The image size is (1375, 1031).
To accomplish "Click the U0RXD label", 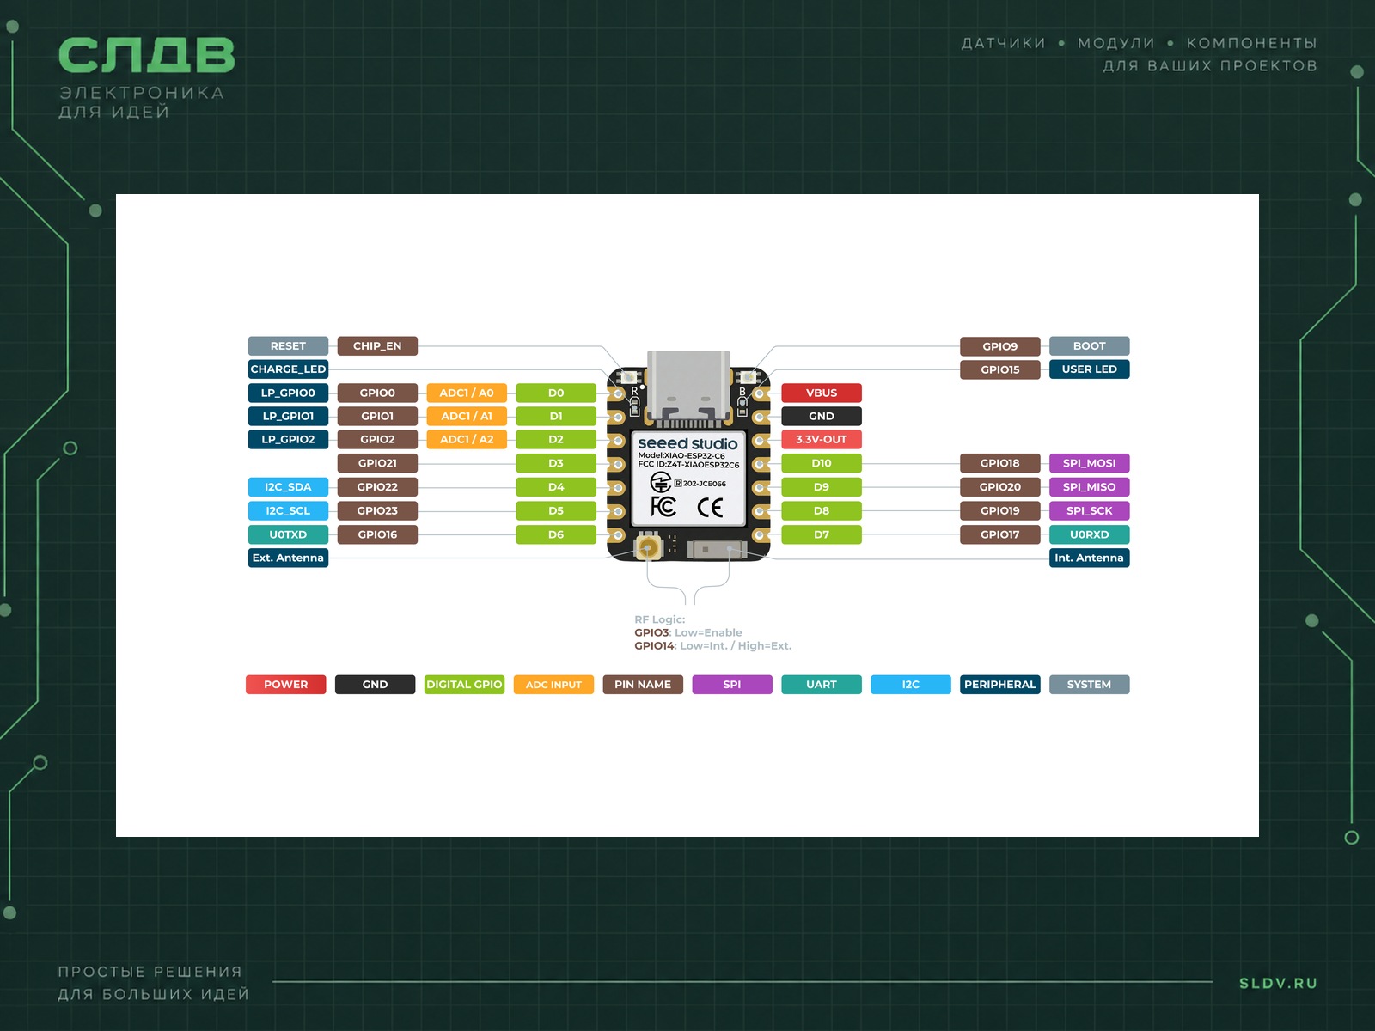I will point(1090,534).
